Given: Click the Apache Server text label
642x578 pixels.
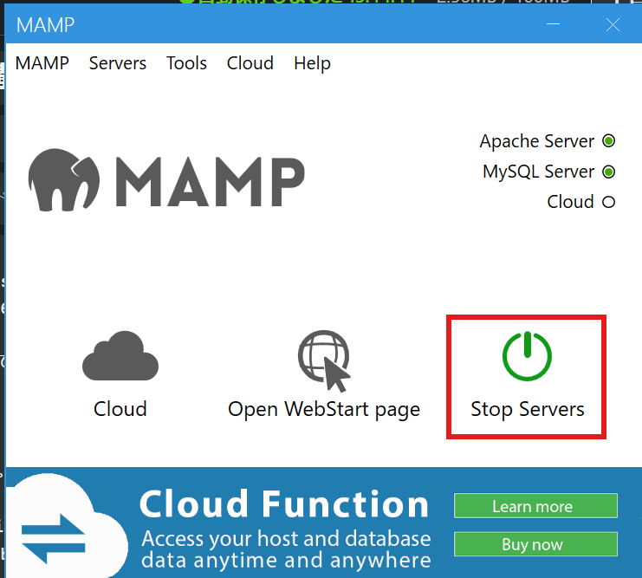Looking at the screenshot, I should (537, 141).
